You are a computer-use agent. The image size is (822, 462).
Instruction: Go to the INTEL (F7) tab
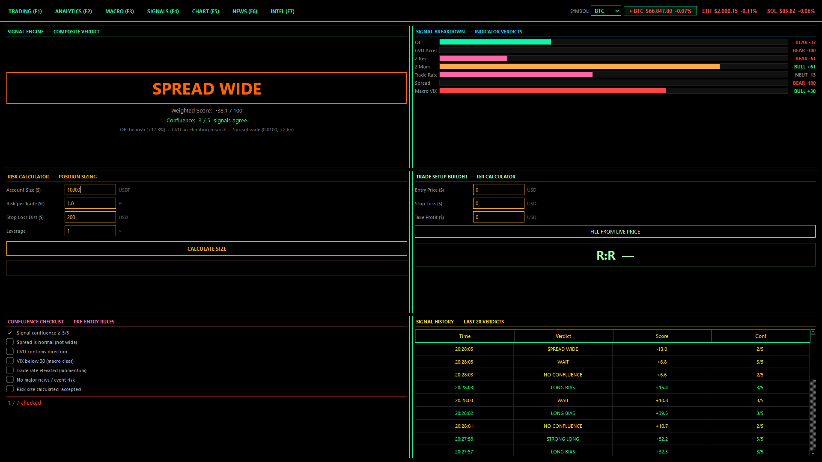[282, 12]
